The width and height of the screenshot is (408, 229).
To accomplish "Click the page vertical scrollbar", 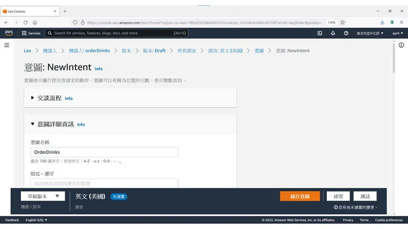I will tap(394, 57).
